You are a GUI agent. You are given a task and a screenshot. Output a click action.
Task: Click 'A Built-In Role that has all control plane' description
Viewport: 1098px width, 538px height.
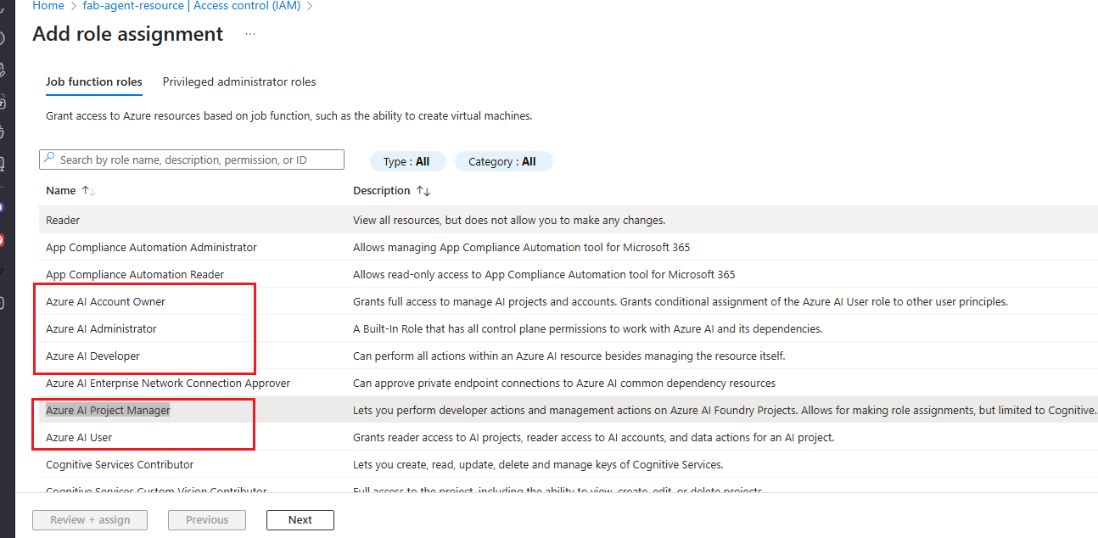[587, 328]
